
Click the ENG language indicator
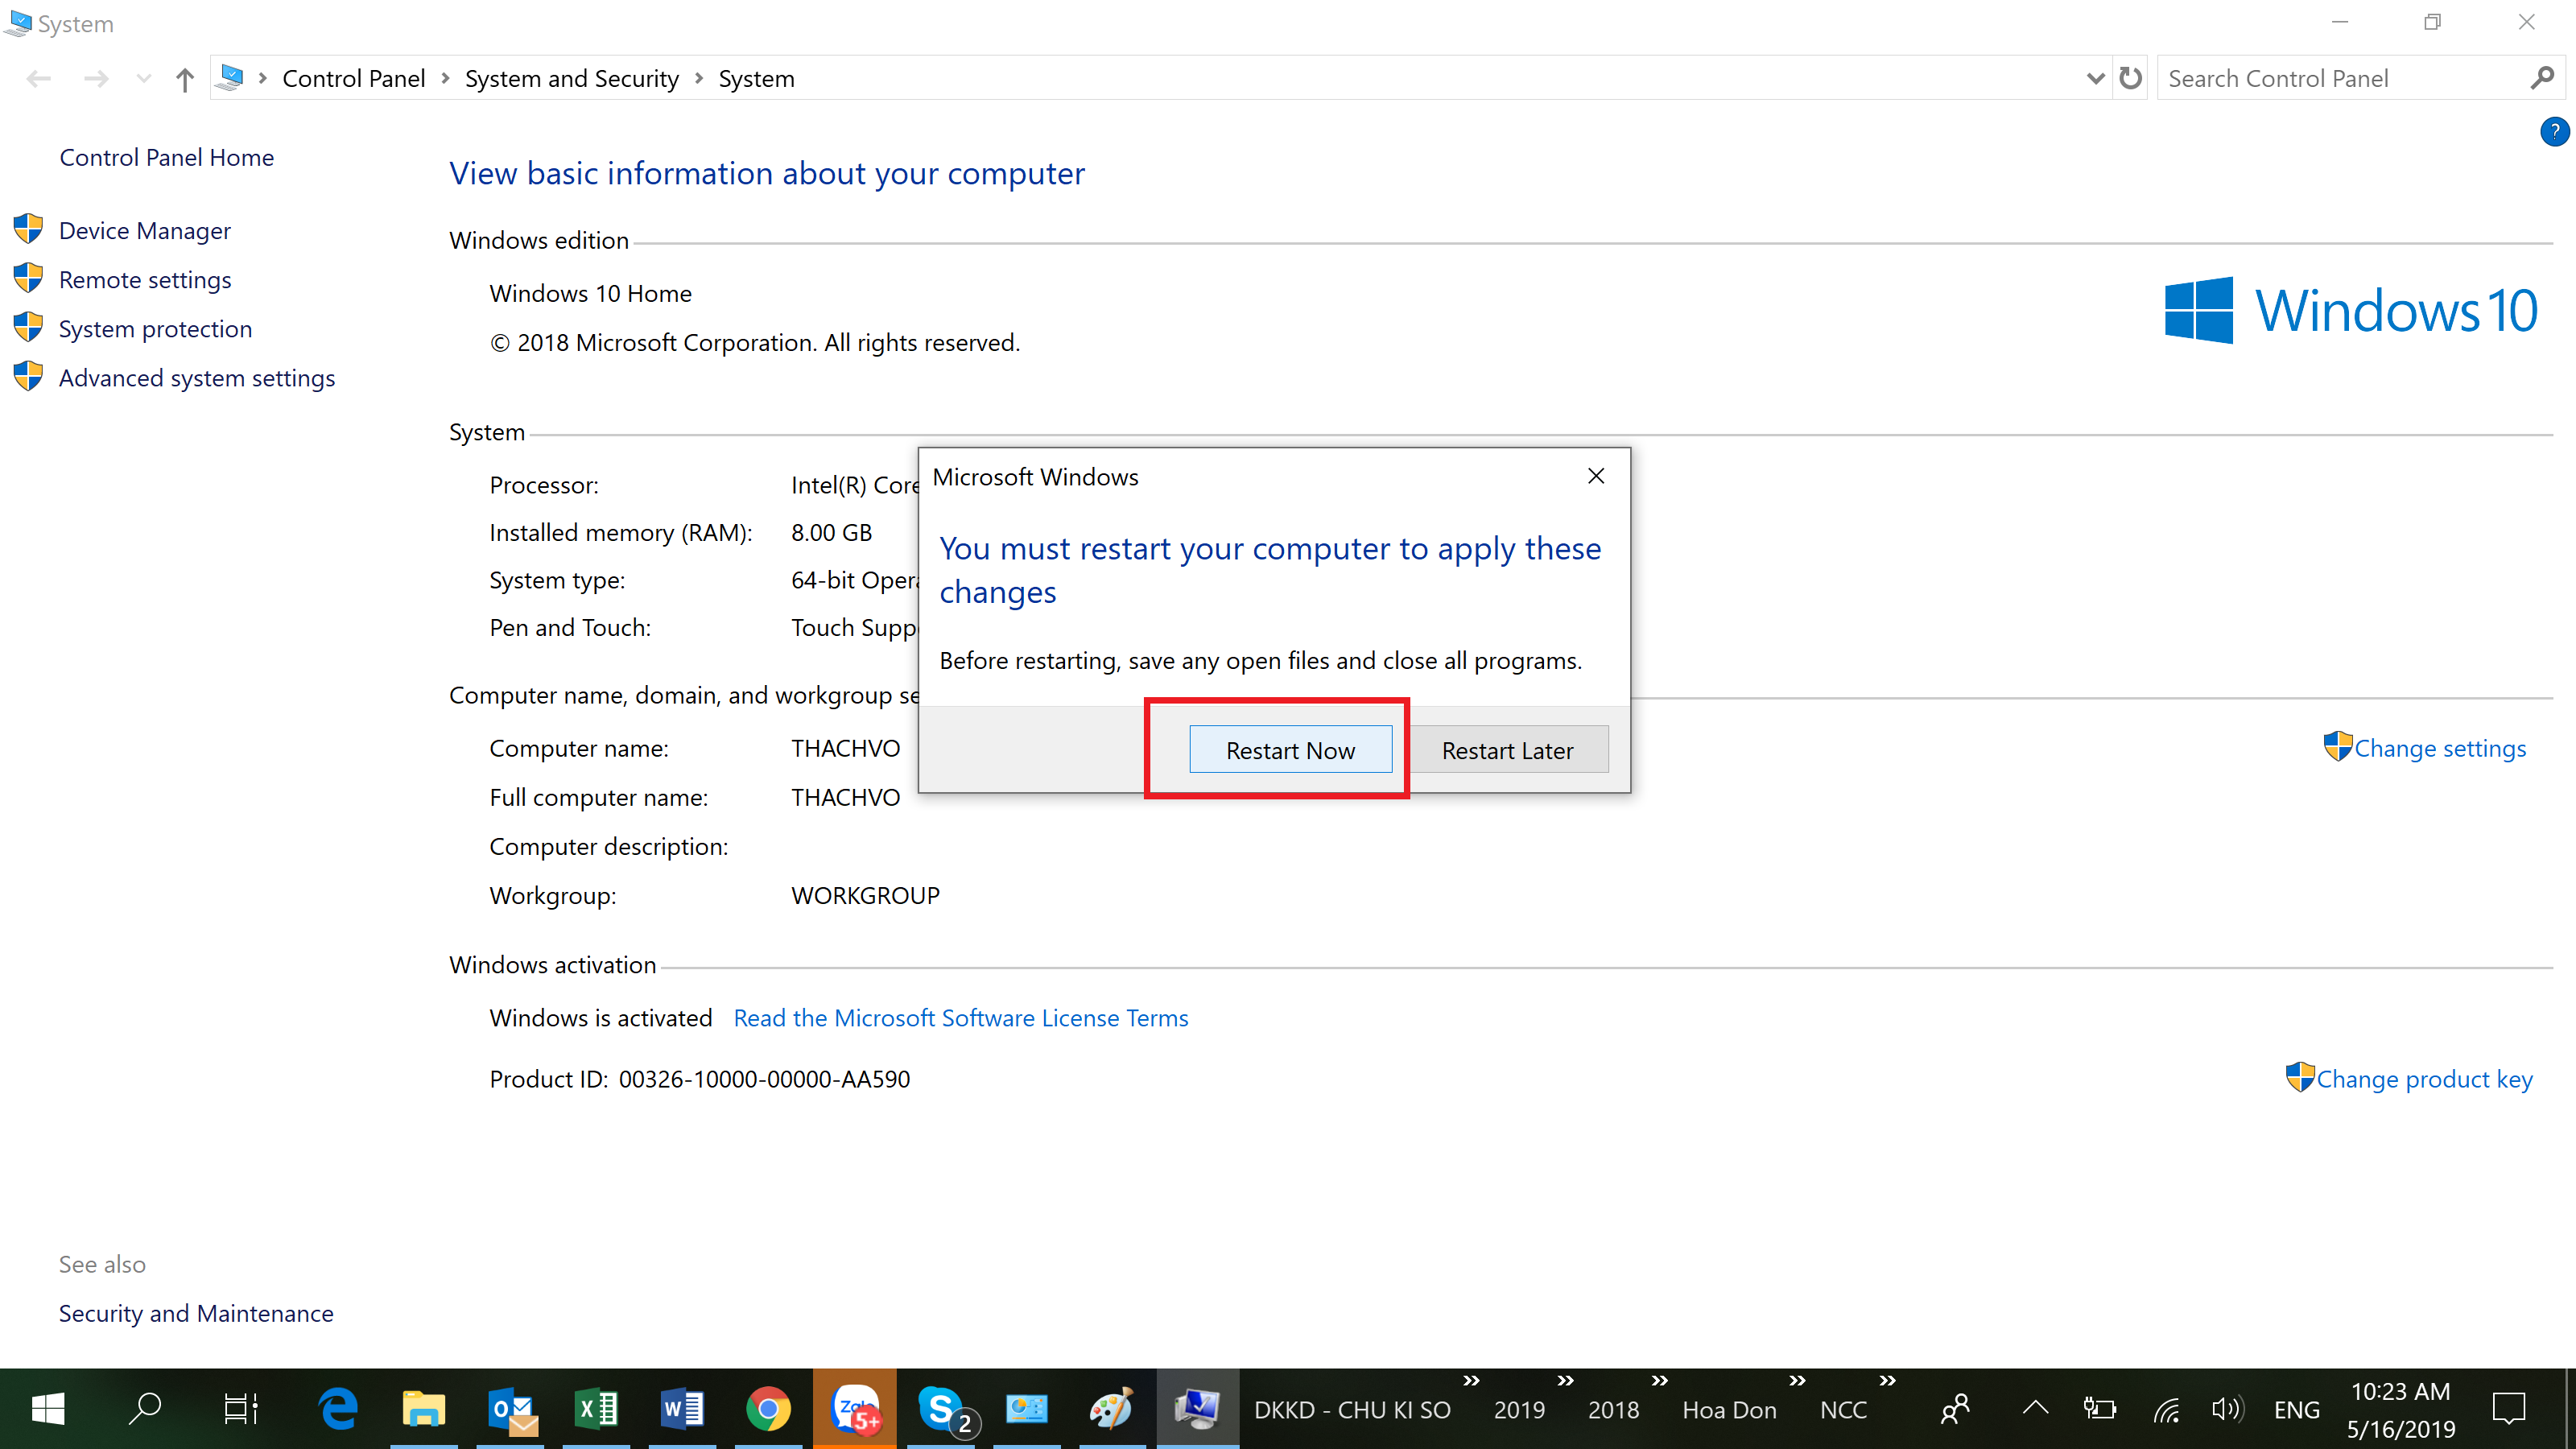tap(2296, 1410)
